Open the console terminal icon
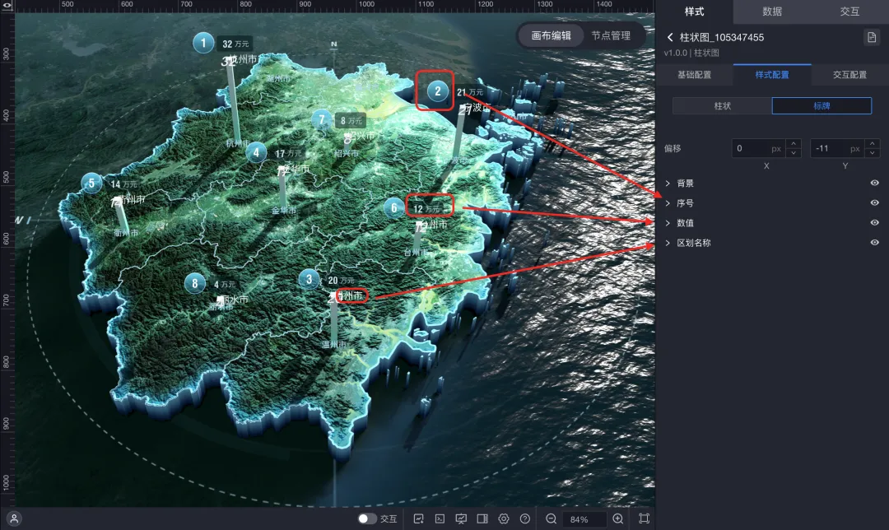Image resolution: width=889 pixels, height=530 pixels. [x=440, y=518]
